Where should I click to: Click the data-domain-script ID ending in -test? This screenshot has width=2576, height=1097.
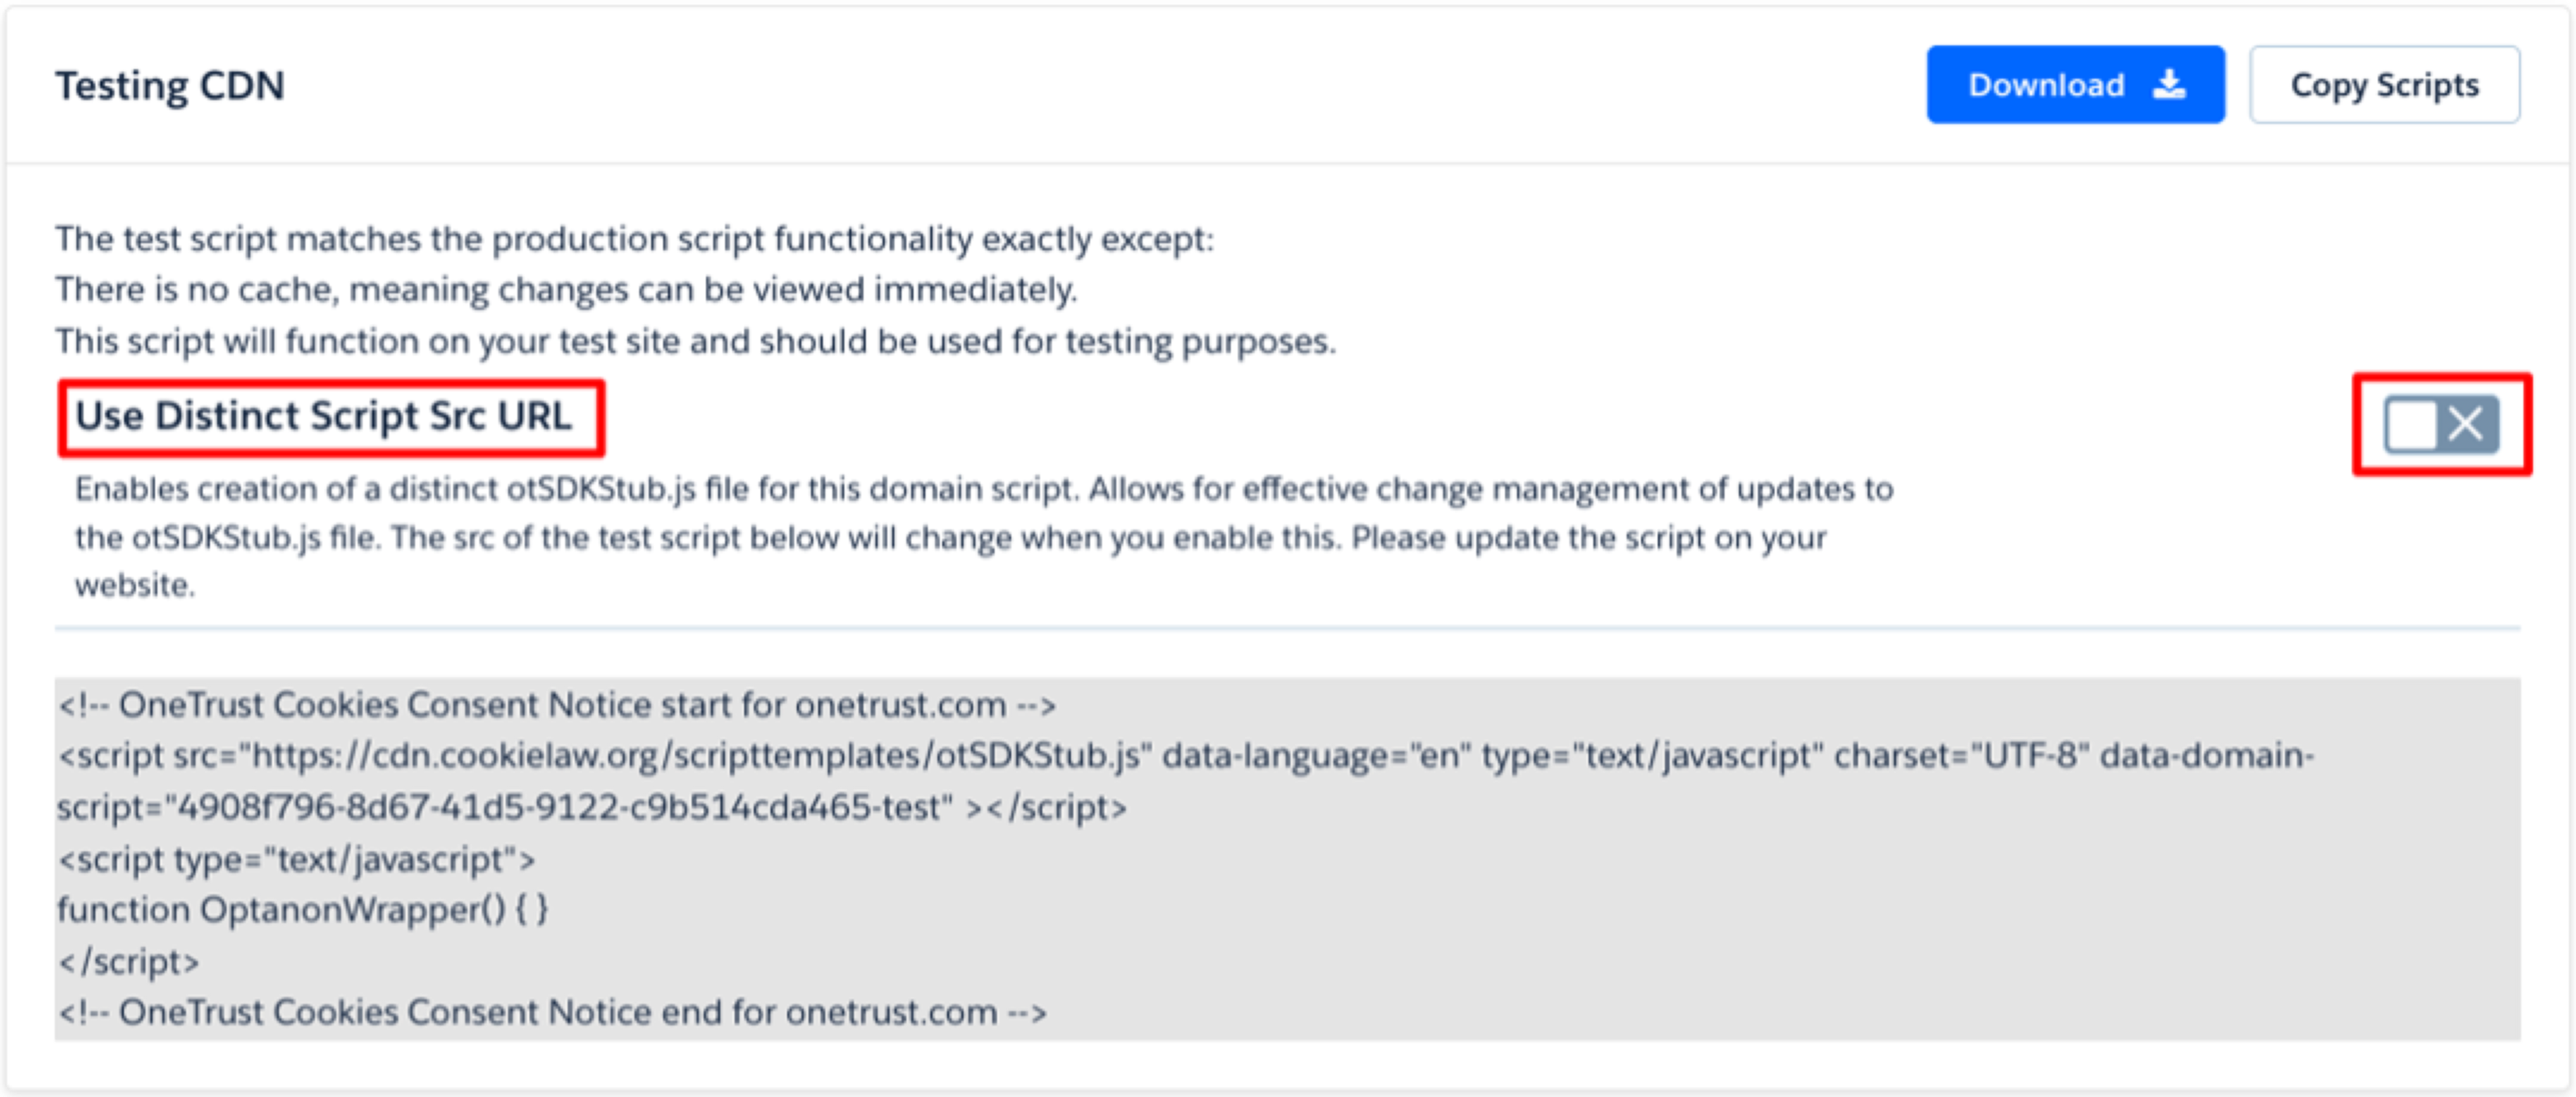(558, 807)
